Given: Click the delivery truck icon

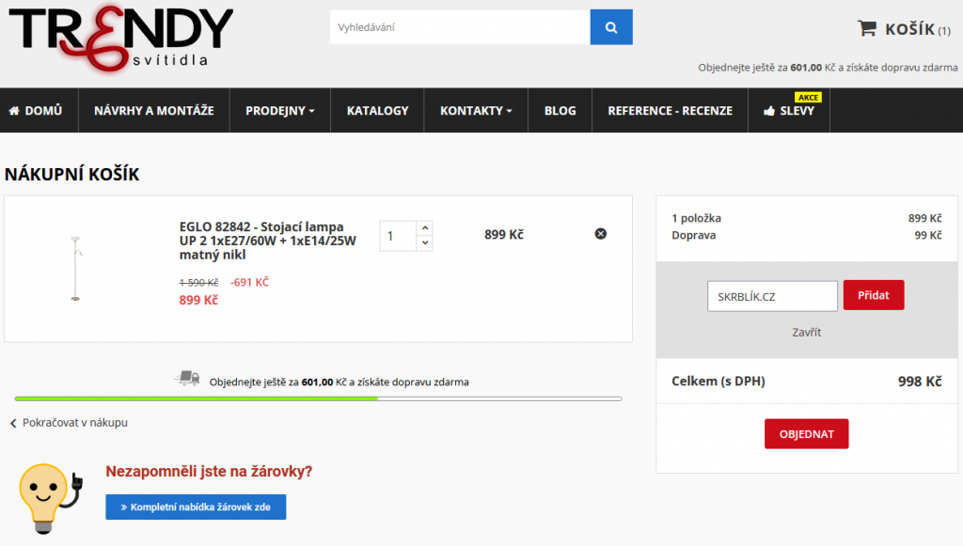Looking at the screenshot, I should pos(187,379).
